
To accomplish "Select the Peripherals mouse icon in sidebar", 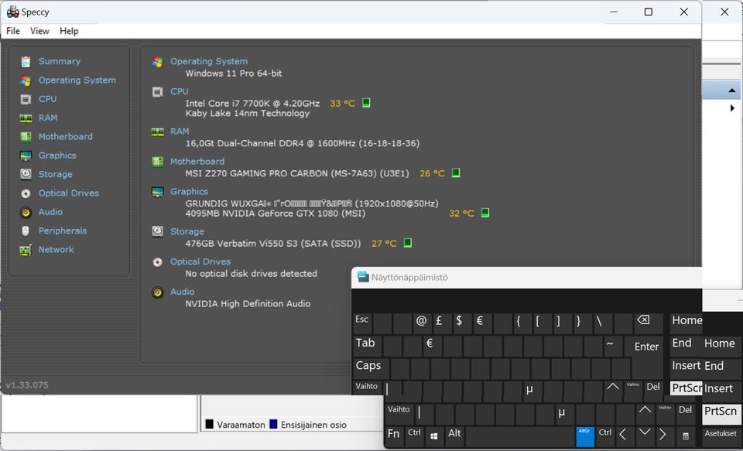I will (26, 231).
